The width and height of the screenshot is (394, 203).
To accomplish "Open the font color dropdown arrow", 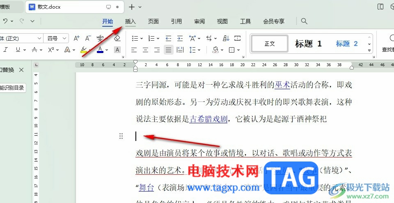I will (107, 50).
